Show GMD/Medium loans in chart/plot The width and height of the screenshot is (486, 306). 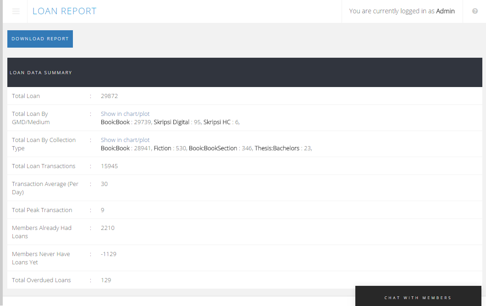pos(125,114)
